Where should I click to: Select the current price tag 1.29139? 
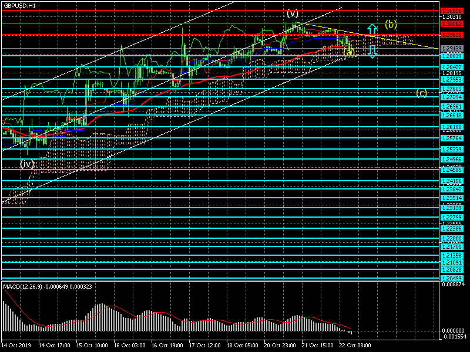pyautogui.click(x=452, y=49)
